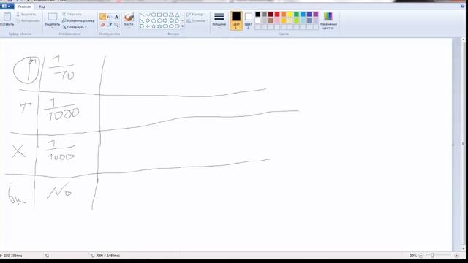The image size is (468, 263).
Task: Choose the Cloud callout shape
Action: pos(177,26)
